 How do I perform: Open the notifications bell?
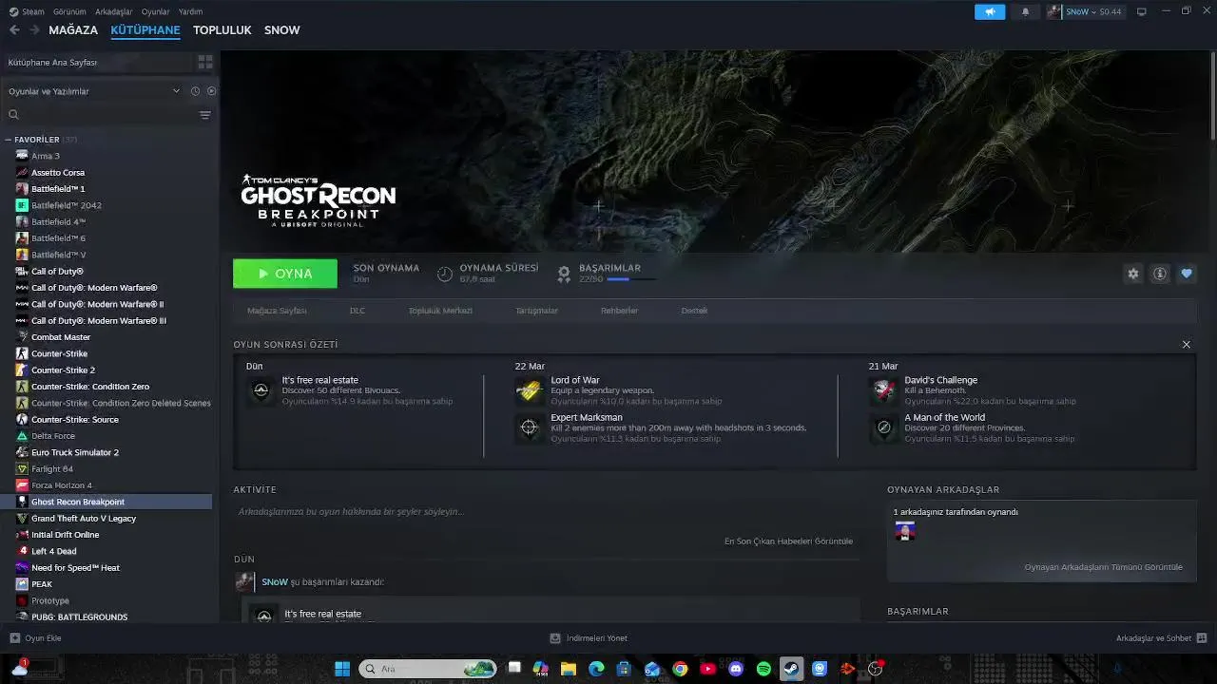(1025, 11)
